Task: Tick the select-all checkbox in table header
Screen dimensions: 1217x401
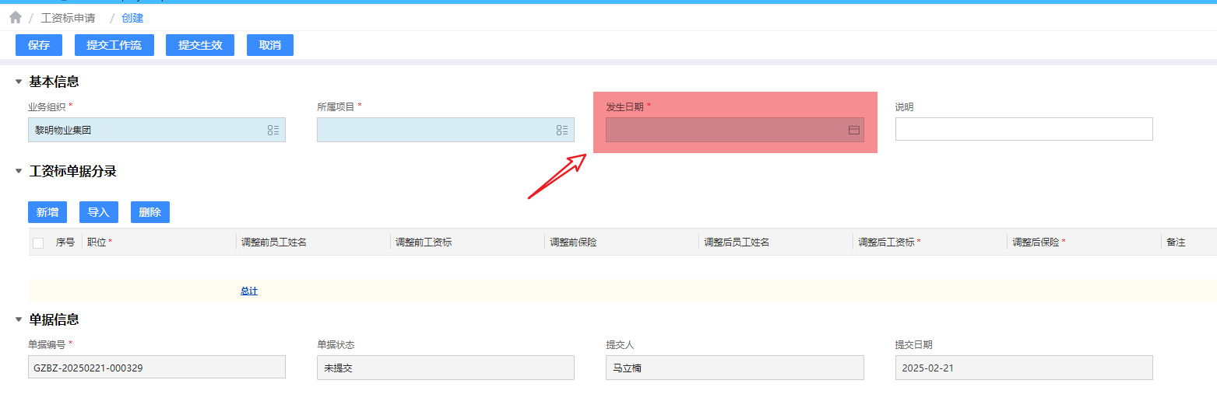Action: tap(38, 243)
